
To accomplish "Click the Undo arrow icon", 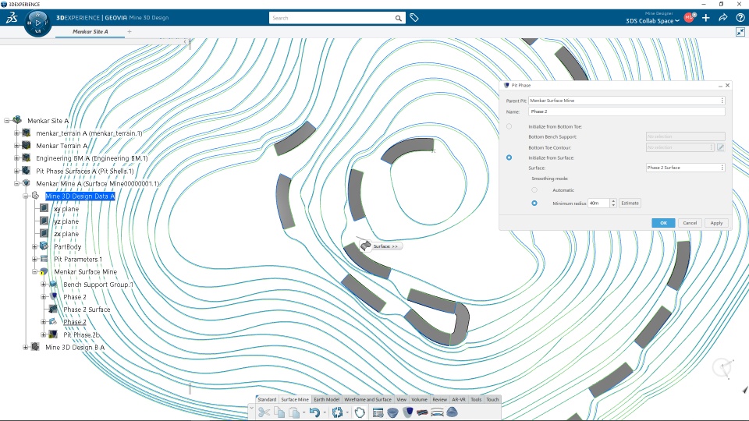I will click(314, 412).
